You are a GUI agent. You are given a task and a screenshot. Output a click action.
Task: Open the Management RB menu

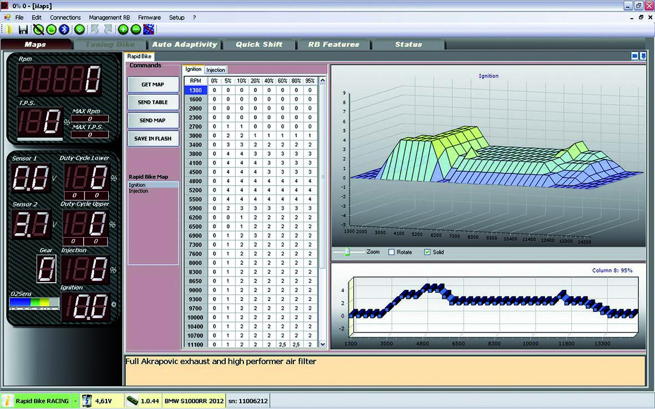109,17
